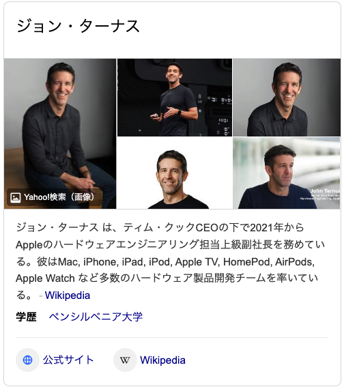This screenshot has height=389, width=344.
Task: View the on-stage presentation photo thumbnail
Action: (175, 98)
